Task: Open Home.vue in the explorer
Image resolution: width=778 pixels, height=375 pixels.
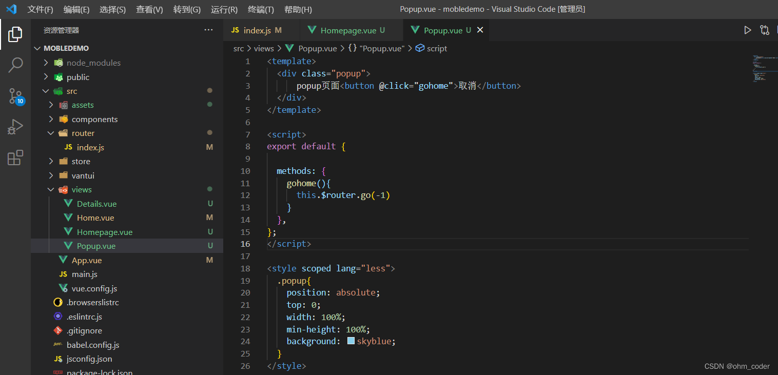Action: (127, 218)
